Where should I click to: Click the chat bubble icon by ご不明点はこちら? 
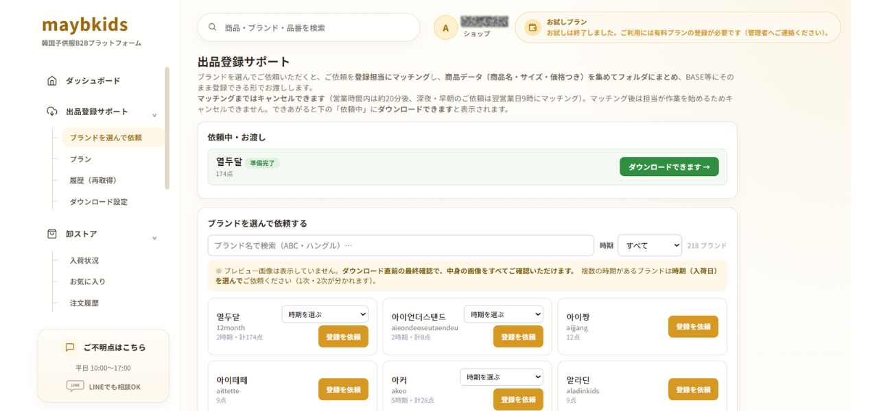click(x=69, y=347)
